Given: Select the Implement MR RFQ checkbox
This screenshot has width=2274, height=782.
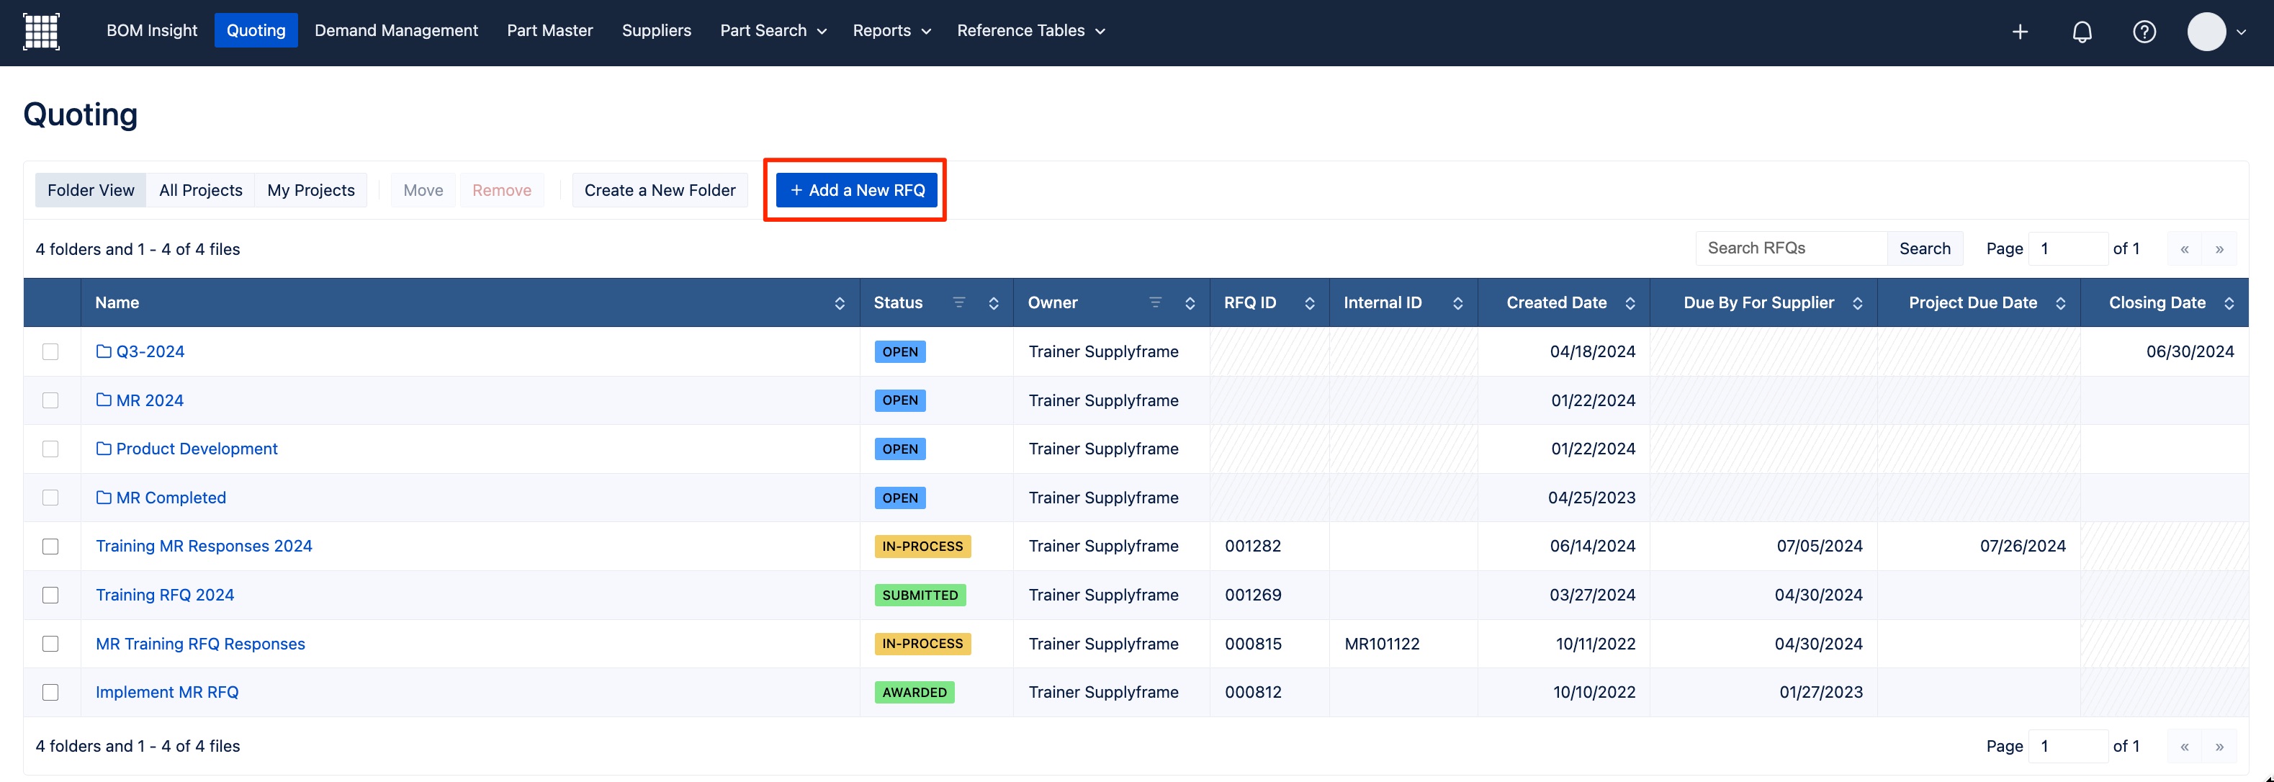Looking at the screenshot, I should [x=50, y=692].
